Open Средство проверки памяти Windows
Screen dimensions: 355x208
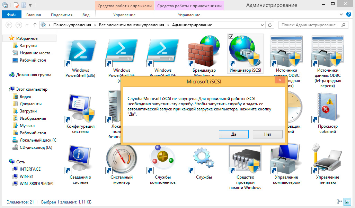pos(245,167)
